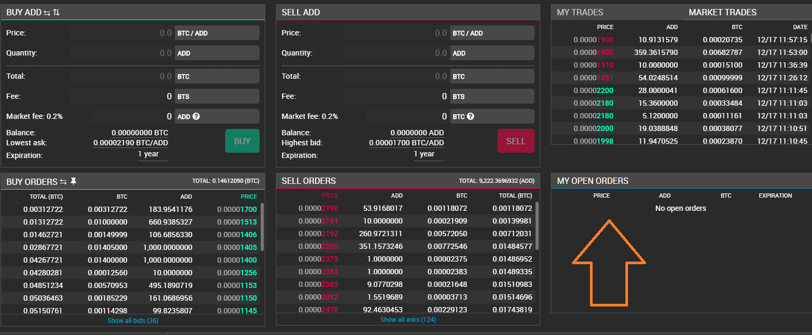Image resolution: width=812 pixels, height=335 pixels.
Task: Focus the Total field in BUY ADD
Action: (x=122, y=76)
